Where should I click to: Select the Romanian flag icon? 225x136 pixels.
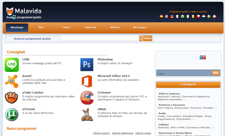193,16
